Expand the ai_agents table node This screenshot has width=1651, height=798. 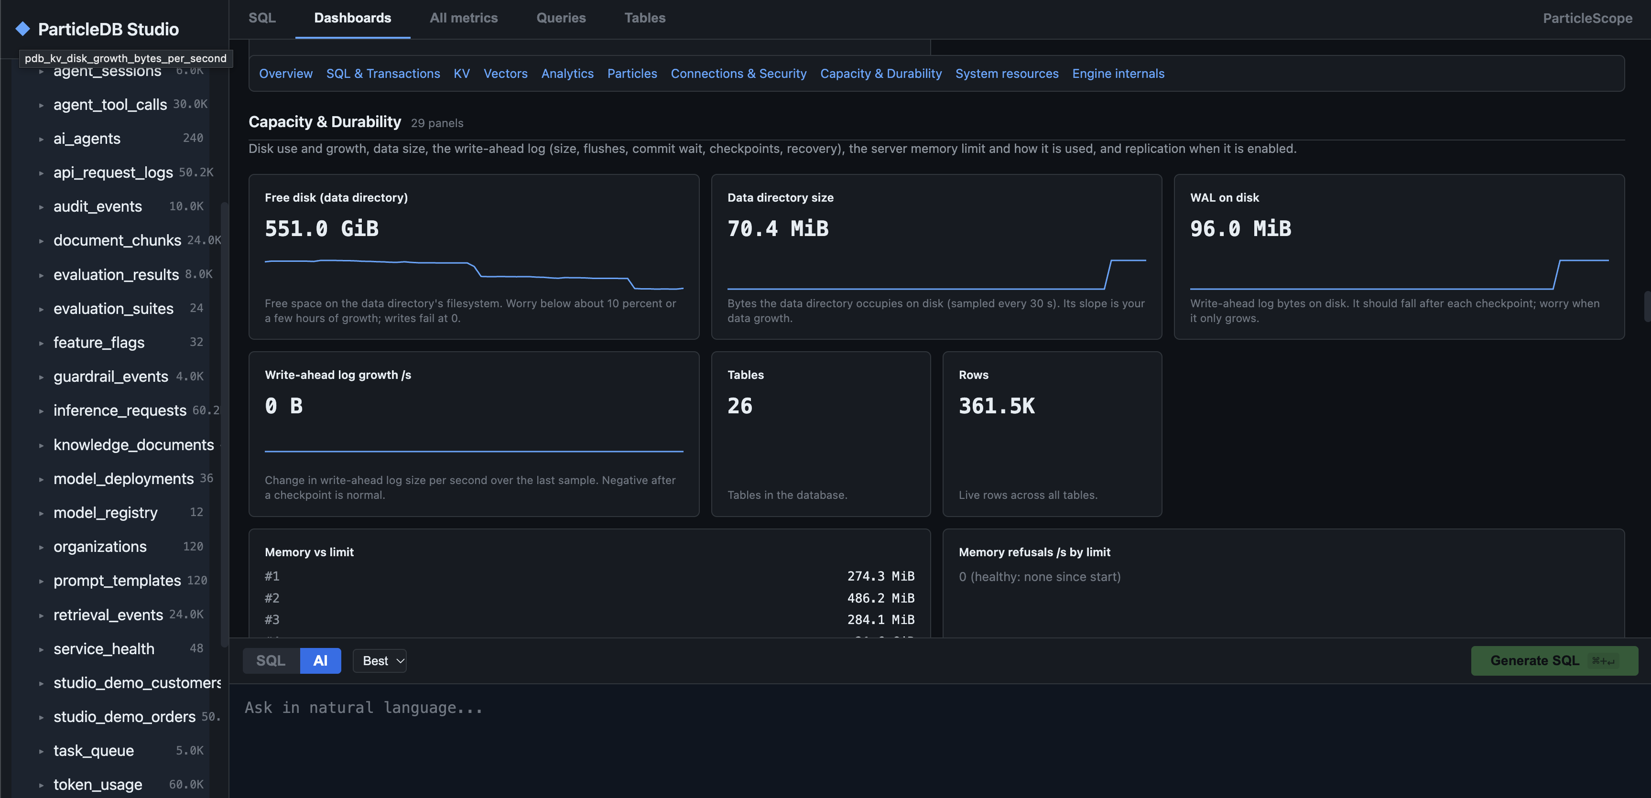click(41, 139)
